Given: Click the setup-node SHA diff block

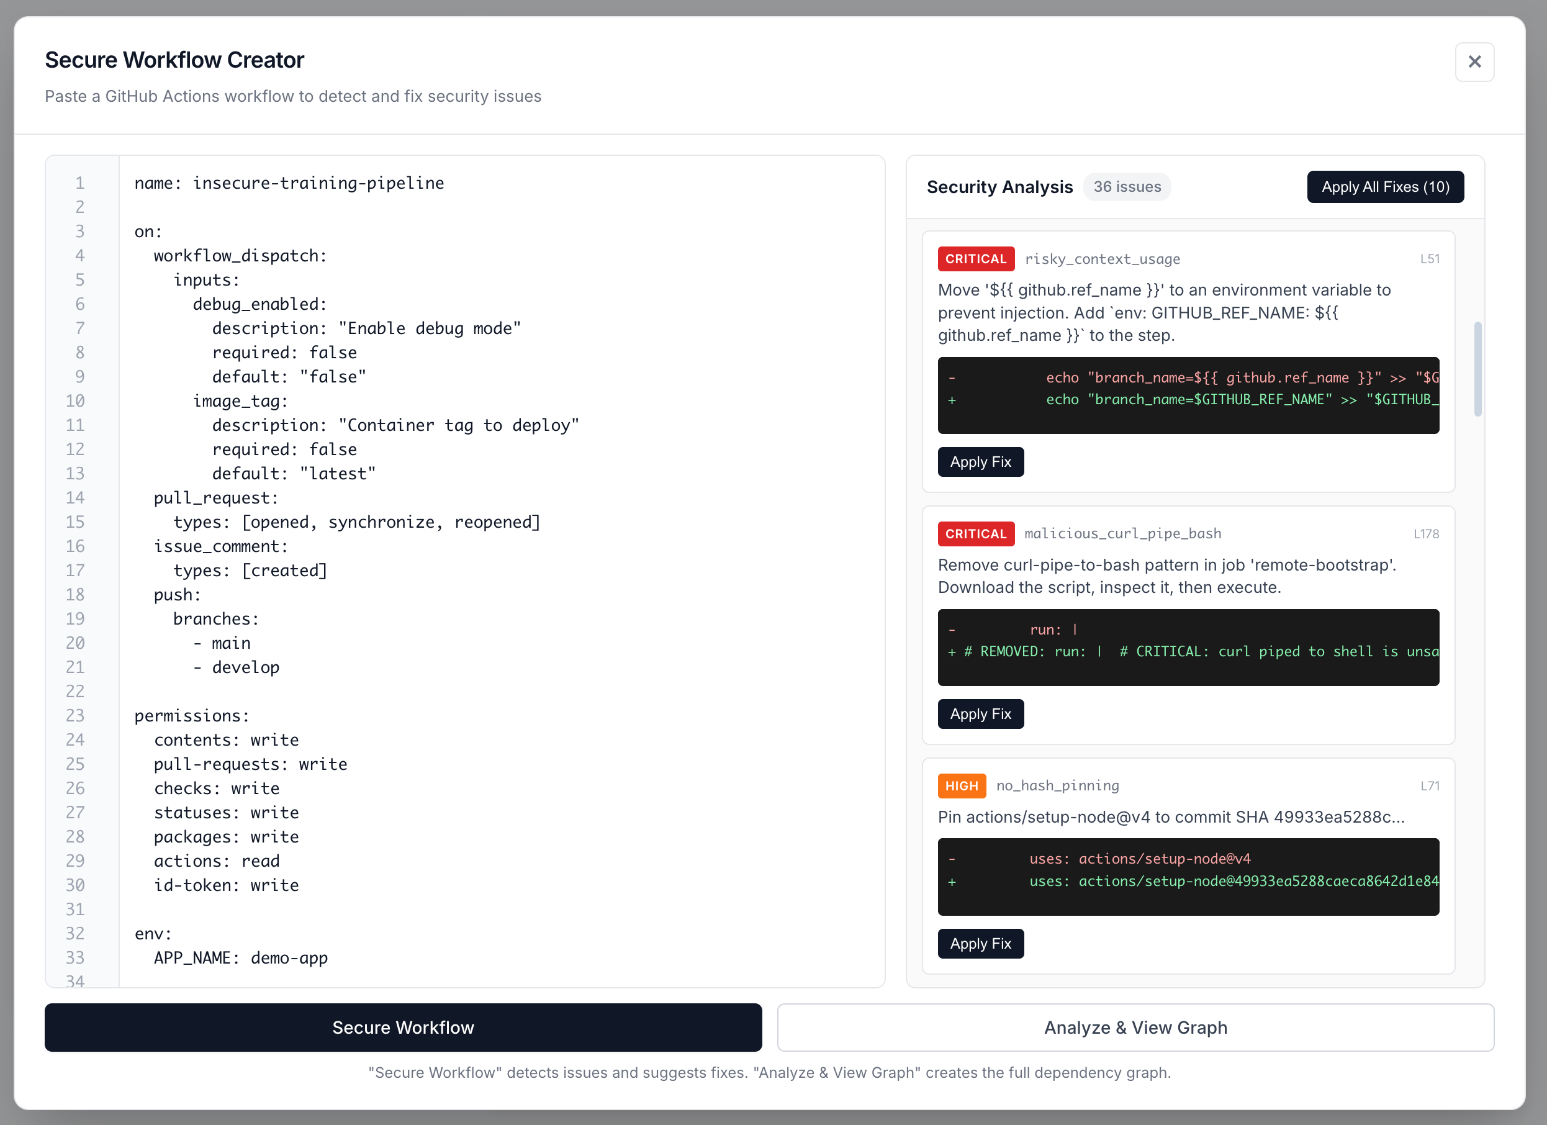Looking at the screenshot, I should coord(1188,877).
